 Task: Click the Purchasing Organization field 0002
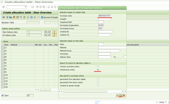click(101, 25)
